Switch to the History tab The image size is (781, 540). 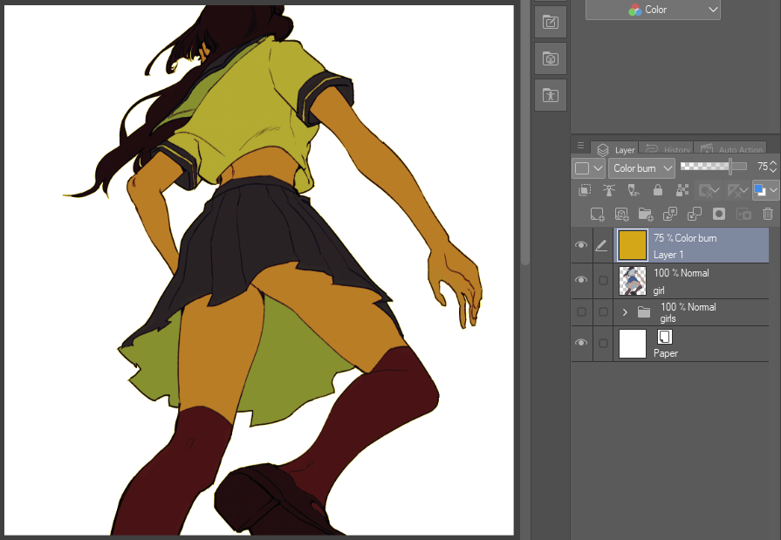point(668,149)
